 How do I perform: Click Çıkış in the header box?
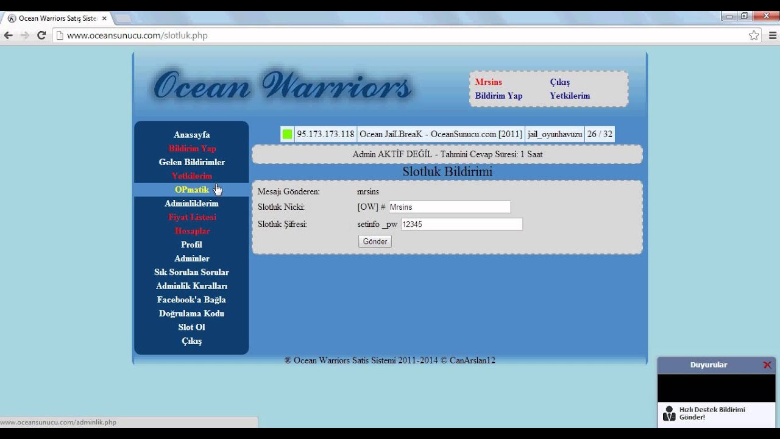559,82
